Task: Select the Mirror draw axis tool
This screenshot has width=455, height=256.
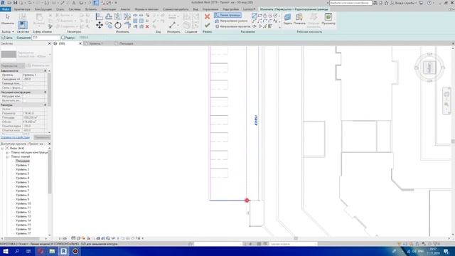Action: click(127, 16)
